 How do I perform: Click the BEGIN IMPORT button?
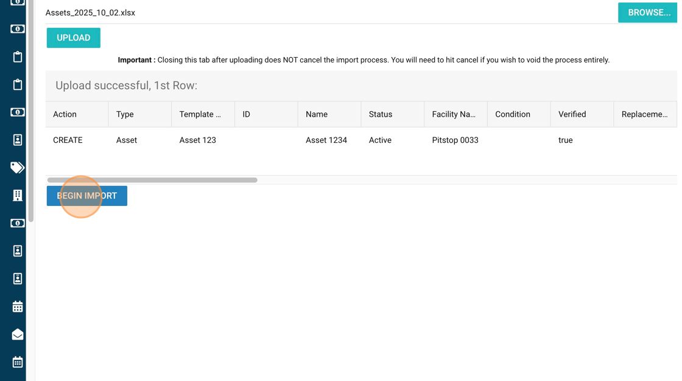[86, 196]
